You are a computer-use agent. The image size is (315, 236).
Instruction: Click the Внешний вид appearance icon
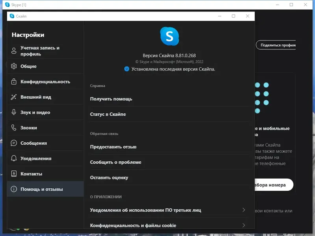pos(13,97)
